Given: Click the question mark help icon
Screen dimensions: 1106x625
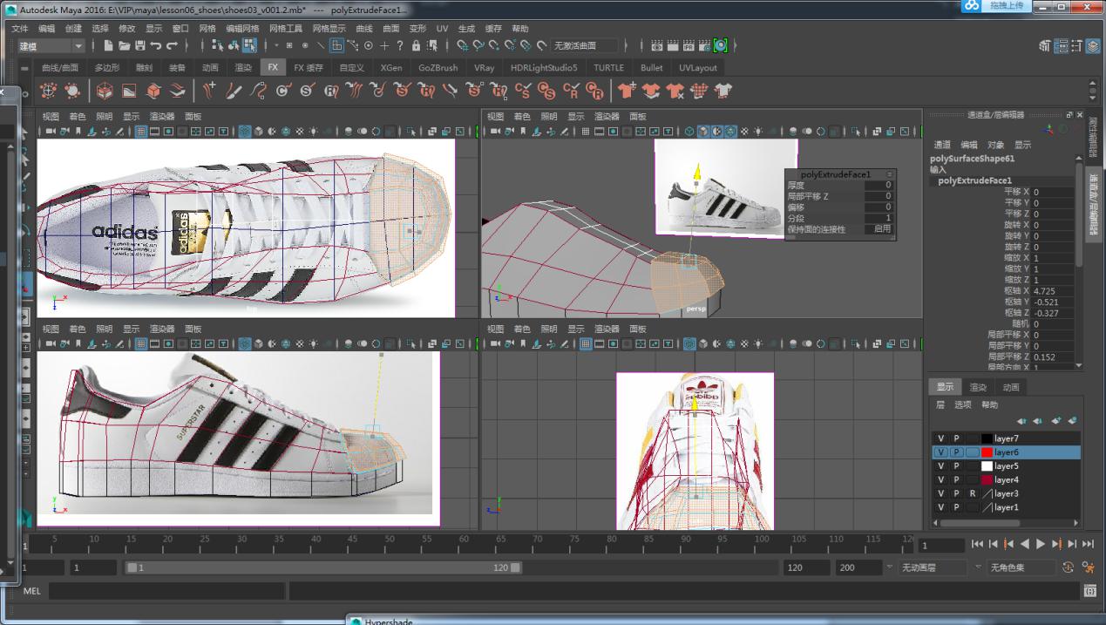Looking at the screenshot, I should coord(400,45).
